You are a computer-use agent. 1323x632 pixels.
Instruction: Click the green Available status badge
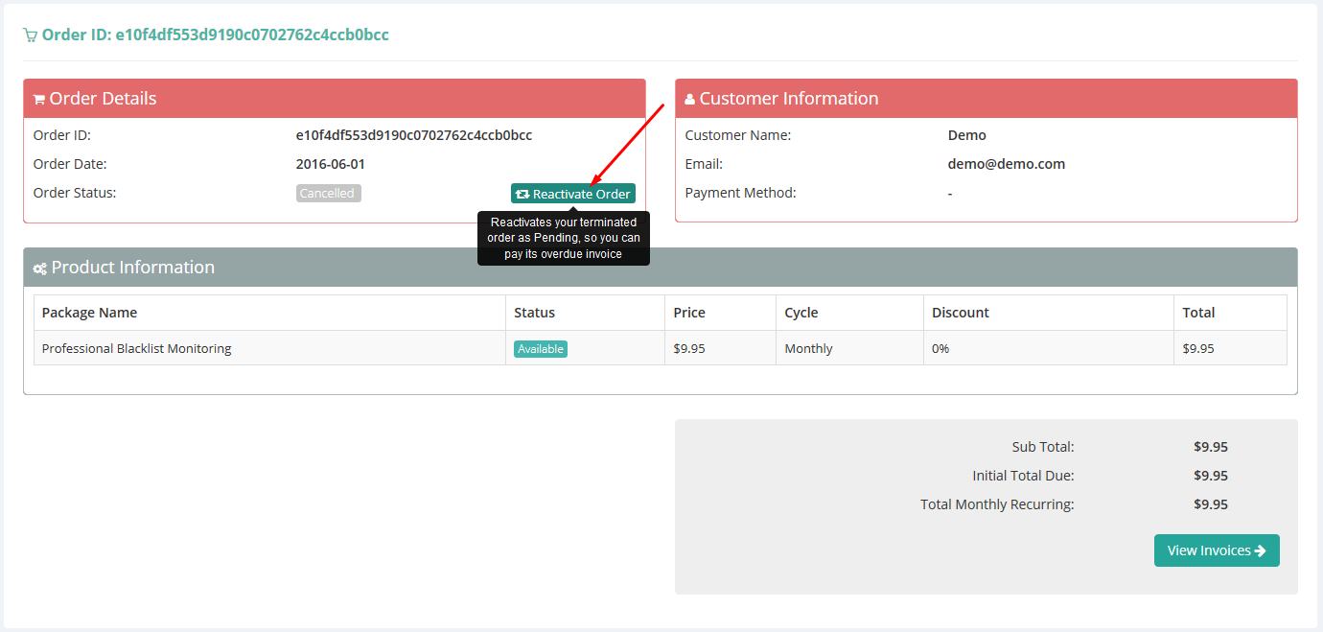[541, 349]
